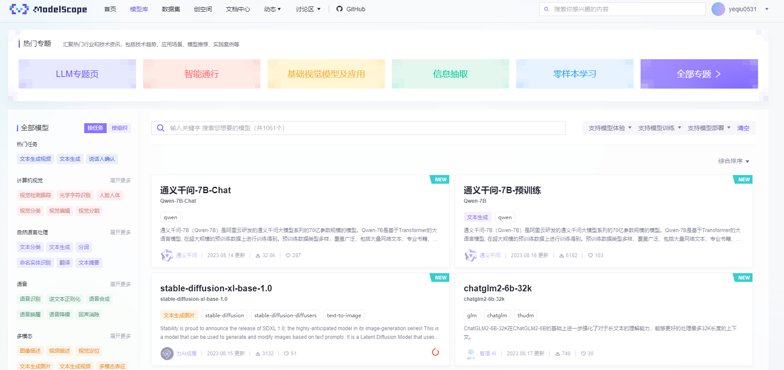Expand more 计算机视觉 tasks with 展开更多
Viewport: 784px width, 370px height.
(x=121, y=181)
